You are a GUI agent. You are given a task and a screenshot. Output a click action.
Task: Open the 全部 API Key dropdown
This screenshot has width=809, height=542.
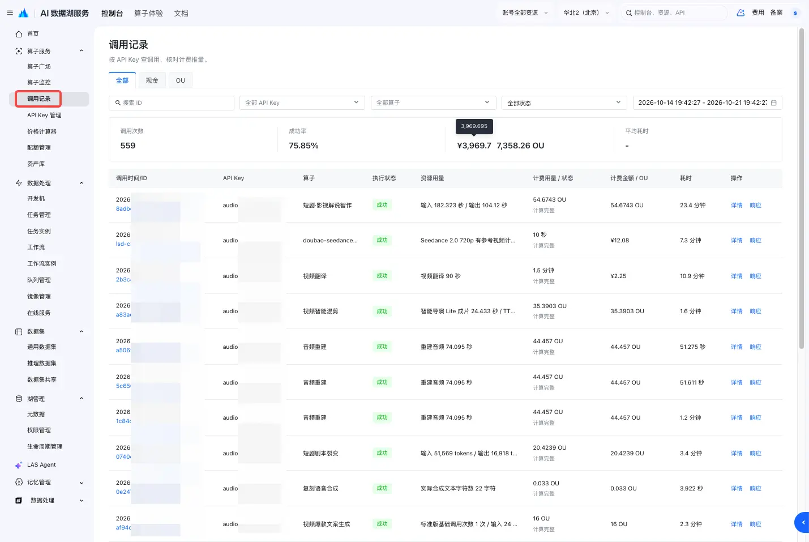point(301,103)
